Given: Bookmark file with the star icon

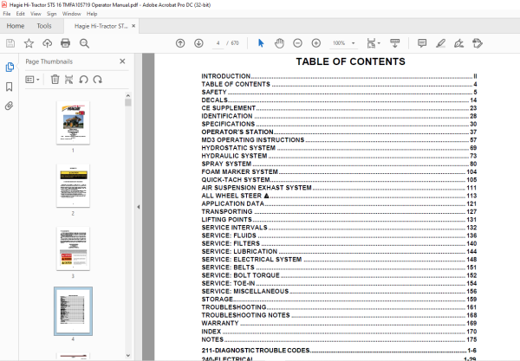Looking at the screenshot, I should tap(29, 43).
